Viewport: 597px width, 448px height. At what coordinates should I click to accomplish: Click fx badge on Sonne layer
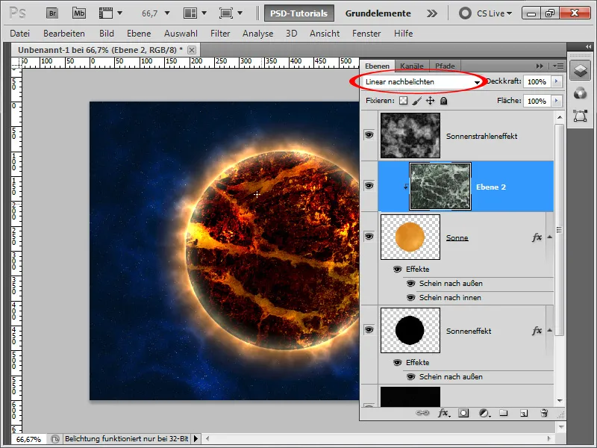537,237
